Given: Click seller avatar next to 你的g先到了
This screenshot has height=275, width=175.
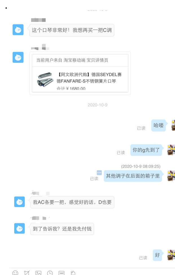Looking at the screenshot, I should tap(171, 150).
